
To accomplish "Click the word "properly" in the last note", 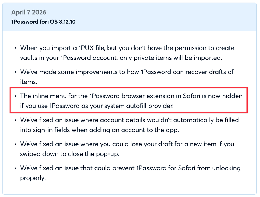I will 32,178.
